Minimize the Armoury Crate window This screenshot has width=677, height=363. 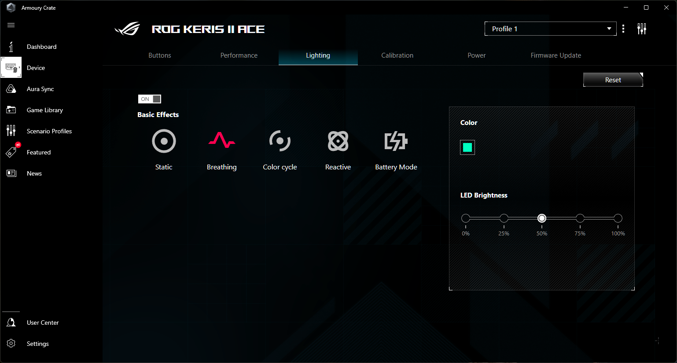[x=626, y=7]
